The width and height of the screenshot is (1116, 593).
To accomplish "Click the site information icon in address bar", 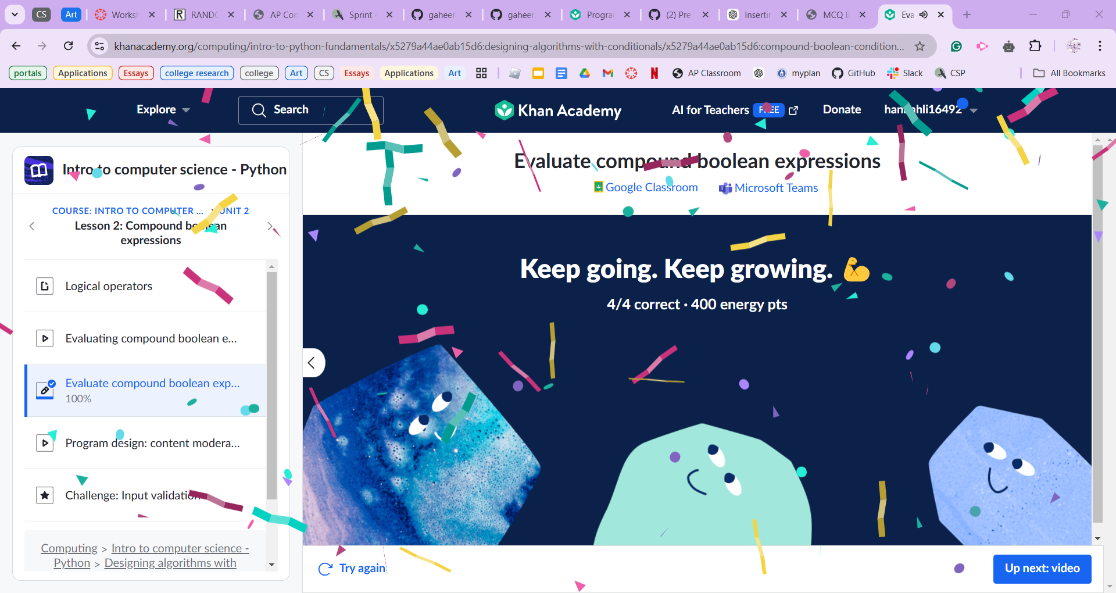I will [99, 46].
